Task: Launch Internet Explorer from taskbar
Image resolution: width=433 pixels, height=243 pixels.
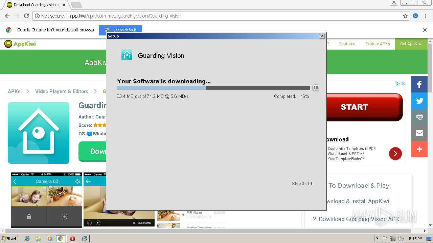Action: click(27, 239)
